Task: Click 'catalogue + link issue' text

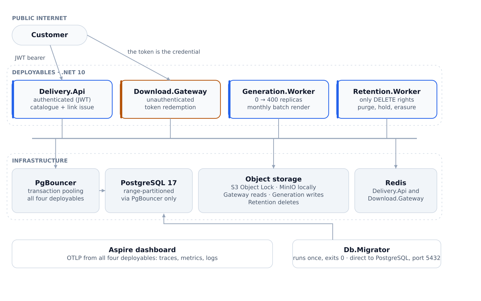Action: click(x=62, y=107)
